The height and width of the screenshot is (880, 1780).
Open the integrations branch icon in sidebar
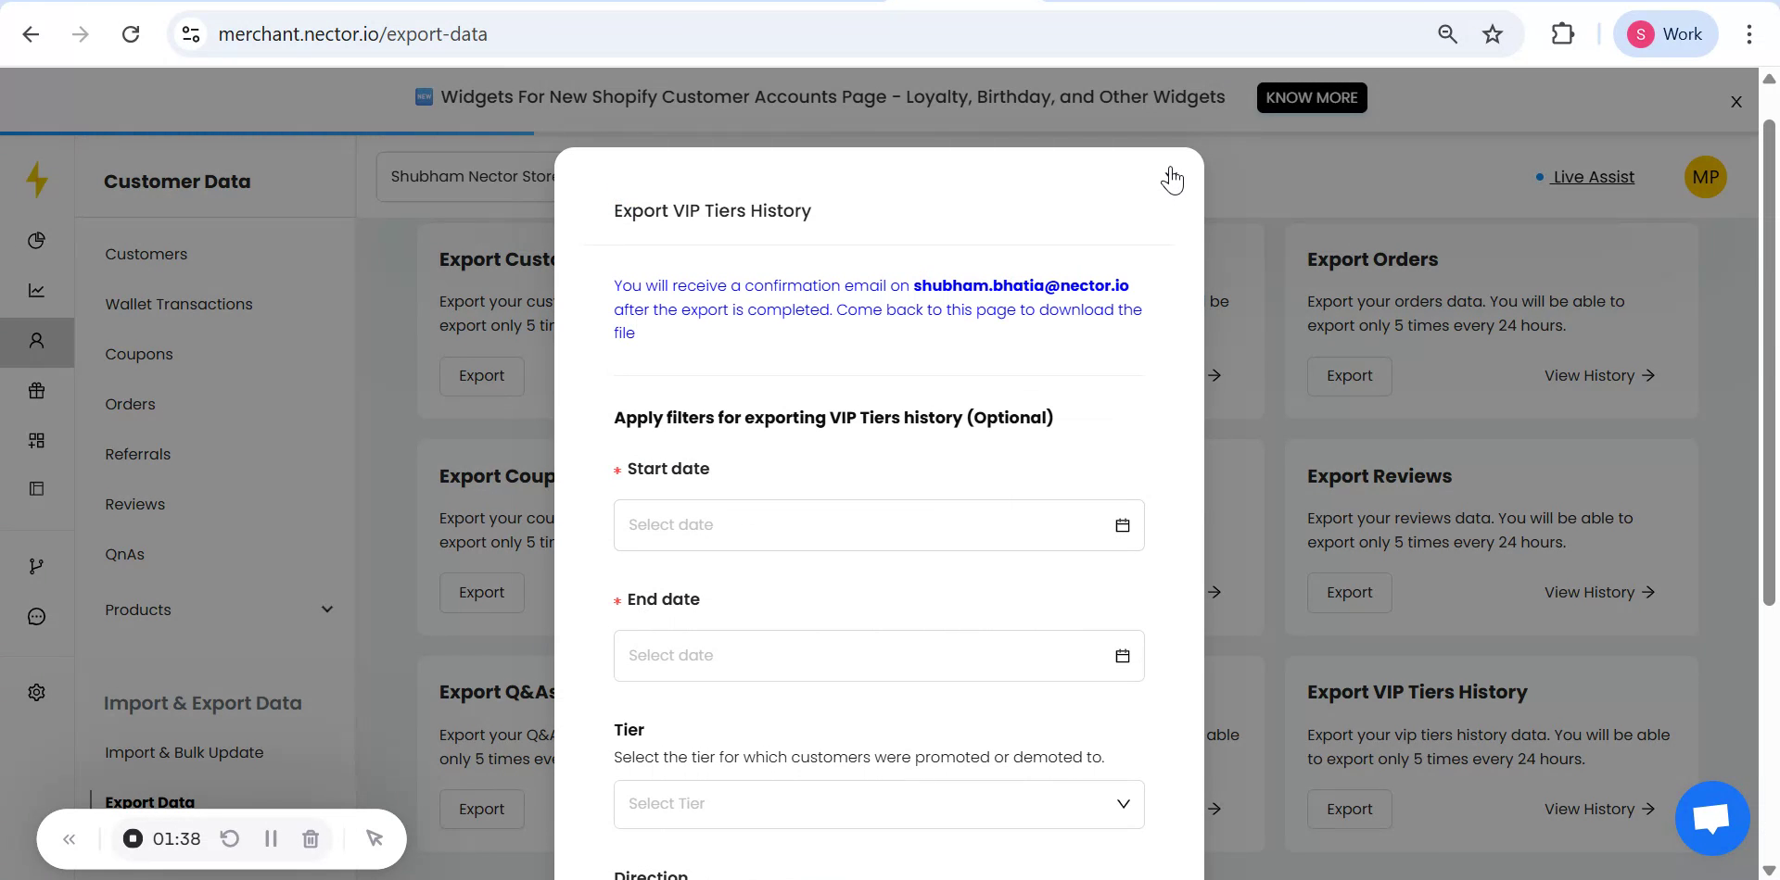(x=37, y=565)
